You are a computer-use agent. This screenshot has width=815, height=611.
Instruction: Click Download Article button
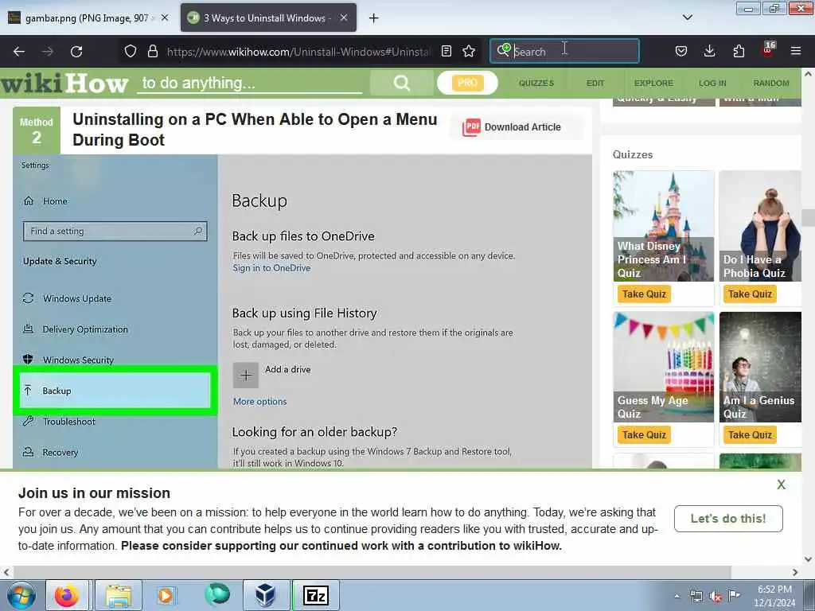[x=517, y=127]
